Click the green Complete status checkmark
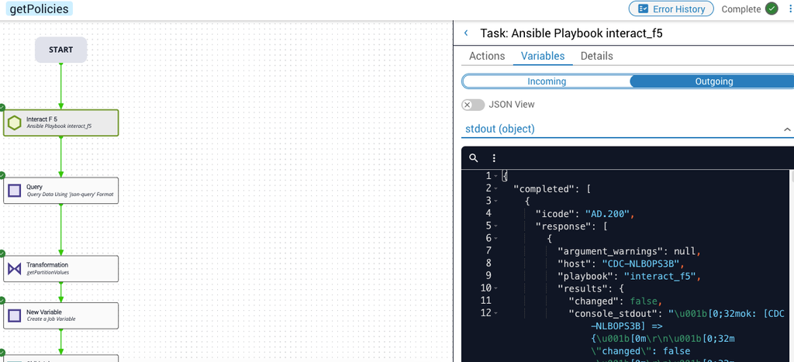This screenshot has height=362, width=794. coord(772,9)
